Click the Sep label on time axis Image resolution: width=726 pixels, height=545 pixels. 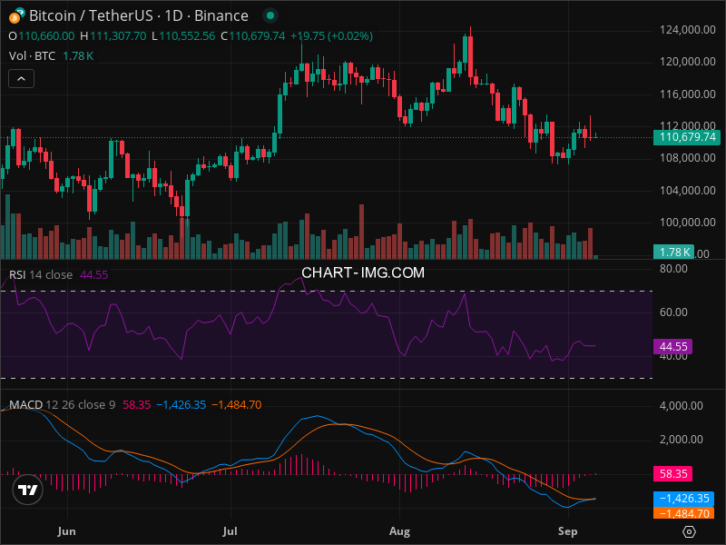coord(567,530)
